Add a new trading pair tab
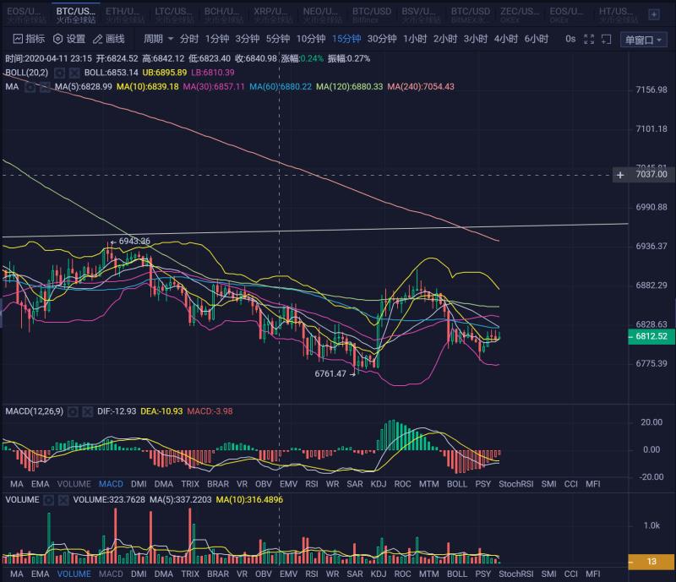The image size is (676, 582). (x=653, y=14)
